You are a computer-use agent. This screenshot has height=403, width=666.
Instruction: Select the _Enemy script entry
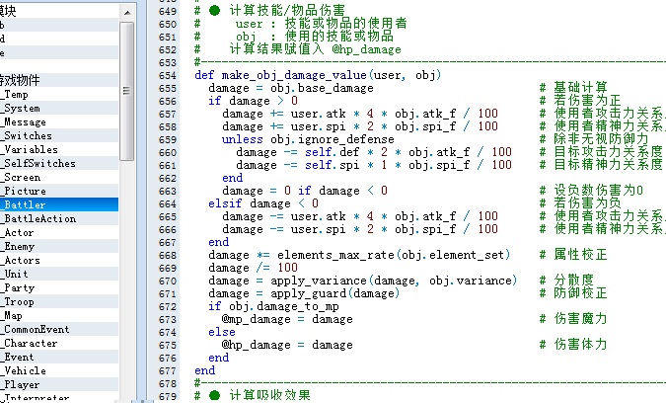pos(59,246)
